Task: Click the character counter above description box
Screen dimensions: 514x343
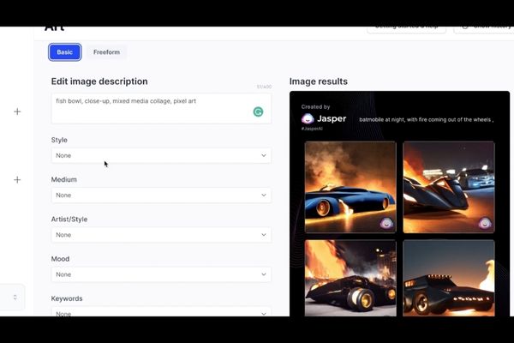Action: [264, 87]
